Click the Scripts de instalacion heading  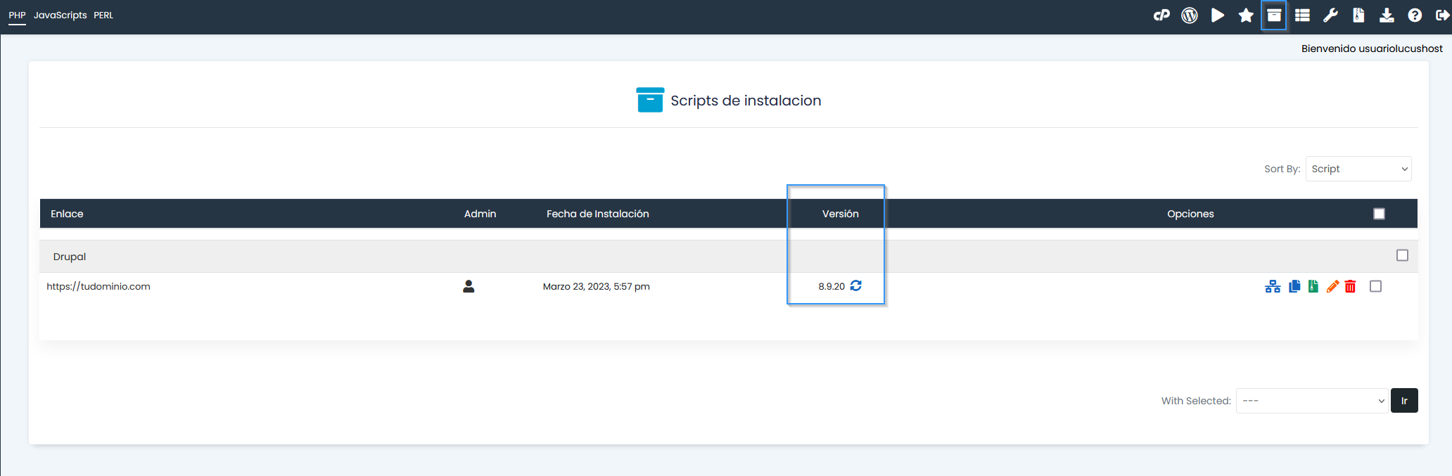click(746, 101)
